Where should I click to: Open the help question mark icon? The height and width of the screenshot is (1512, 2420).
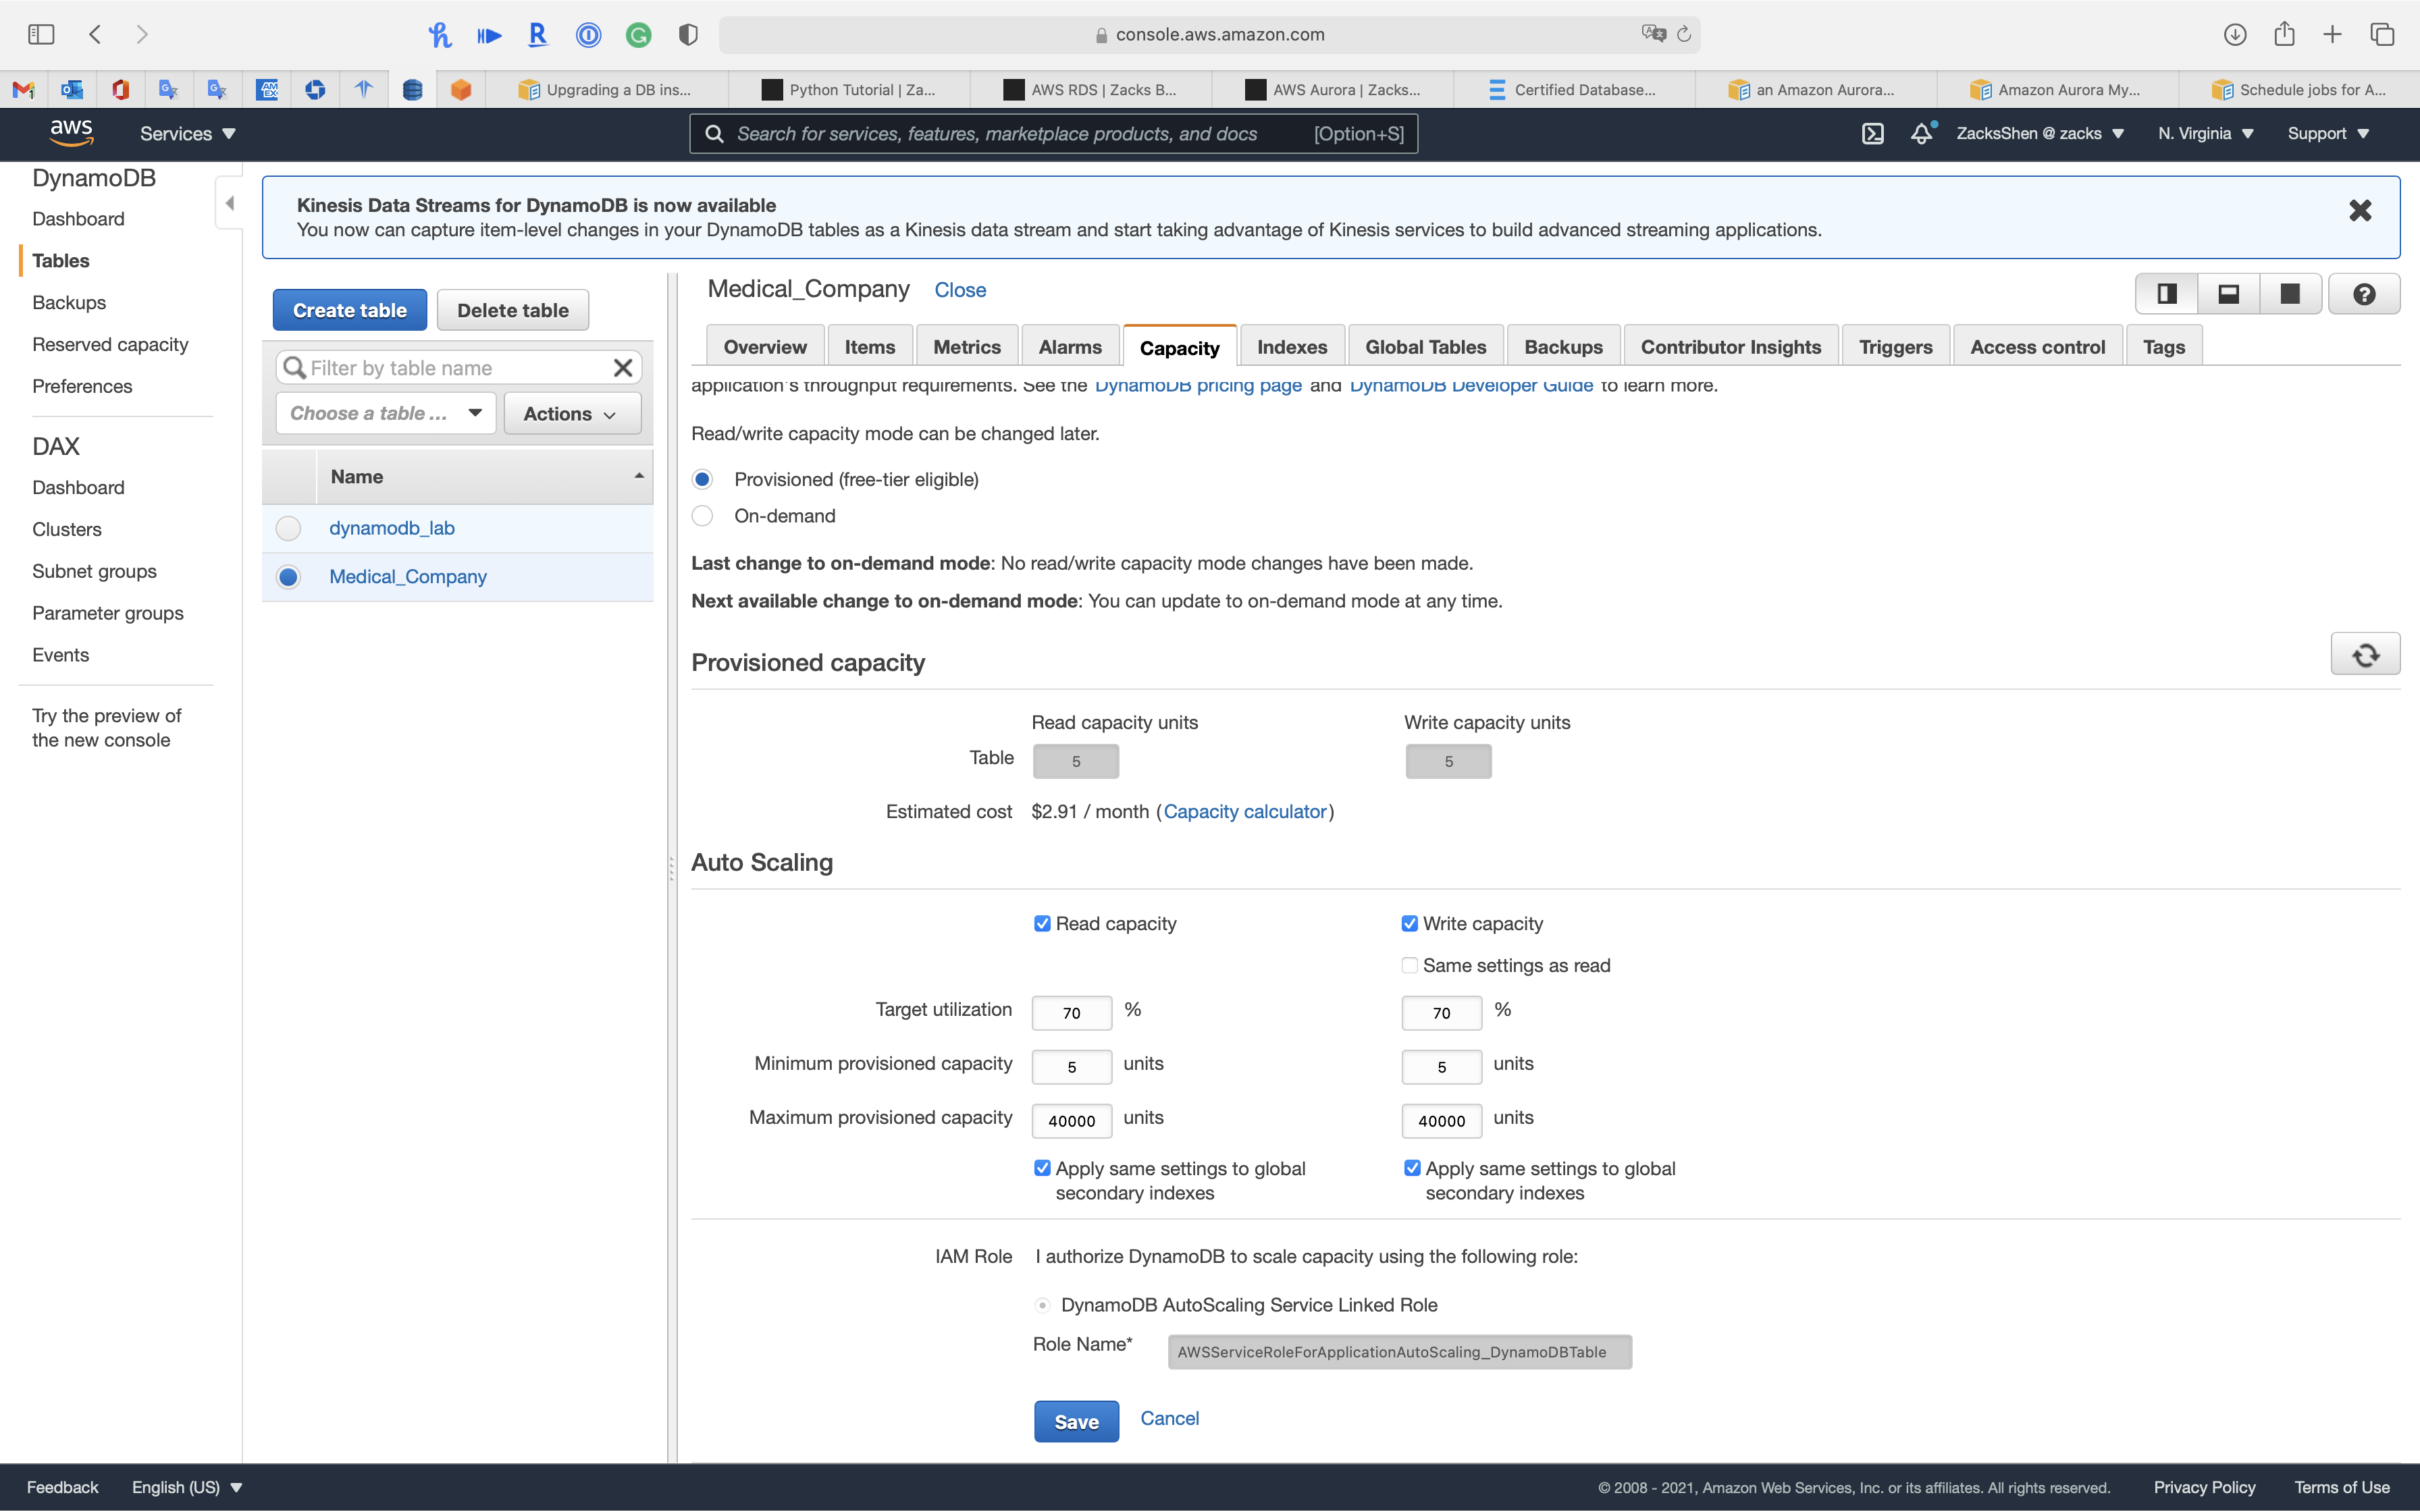click(x=2364, y=294)
